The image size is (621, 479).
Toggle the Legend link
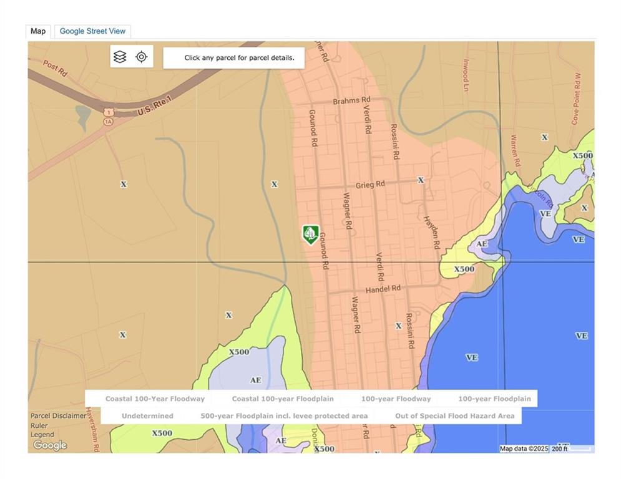click(x=42, y=435)
